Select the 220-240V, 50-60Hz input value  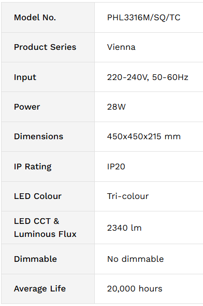pos(148,77)
